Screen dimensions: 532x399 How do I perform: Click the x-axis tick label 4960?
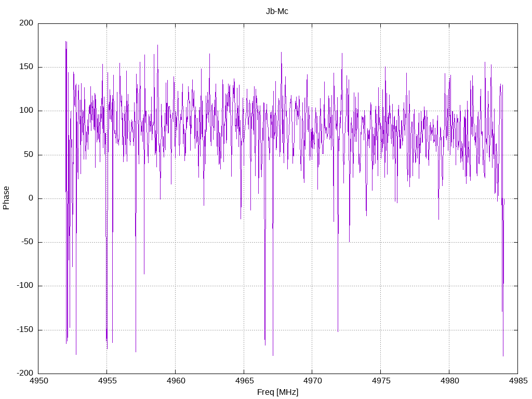click(x=176, y=381)
